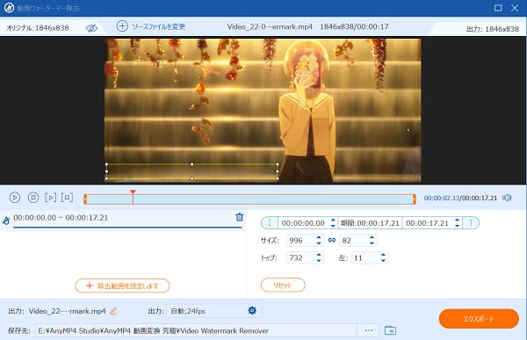Screen dimensions: 527x340
Task: Click the save path field
Action: [x=196, y=330]
